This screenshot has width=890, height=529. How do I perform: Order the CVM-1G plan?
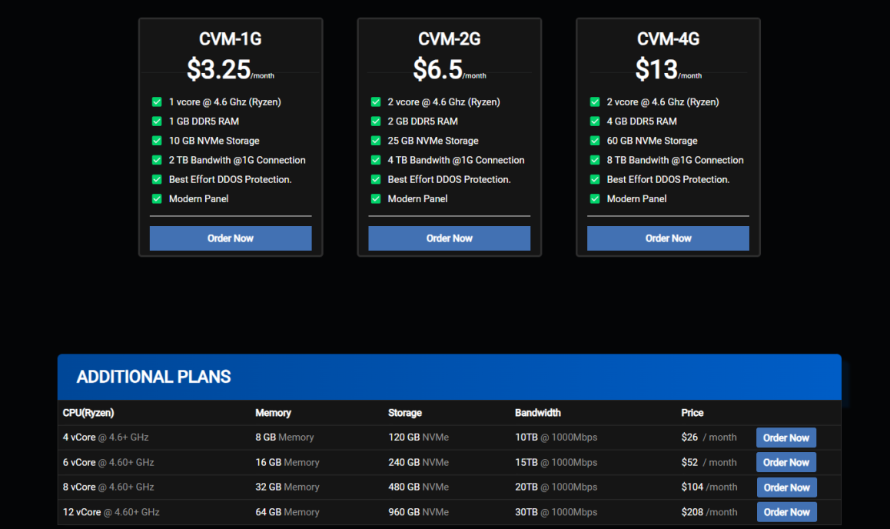[231, 238]
